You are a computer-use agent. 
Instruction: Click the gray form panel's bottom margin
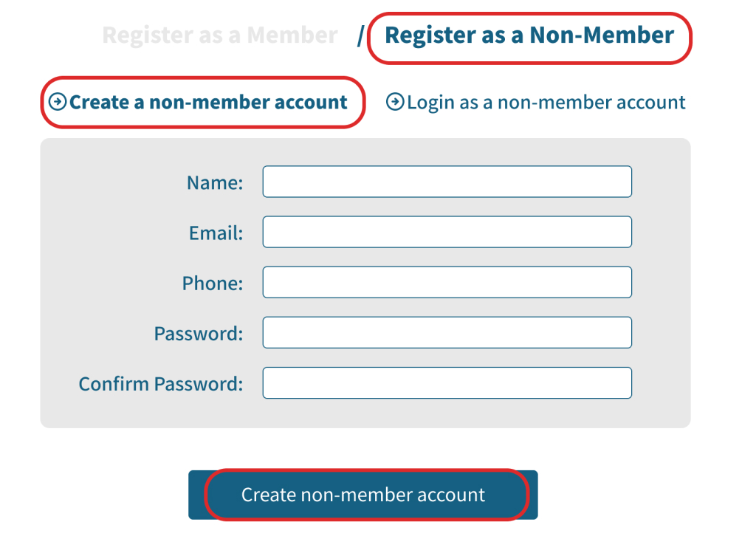coord(365,414)
